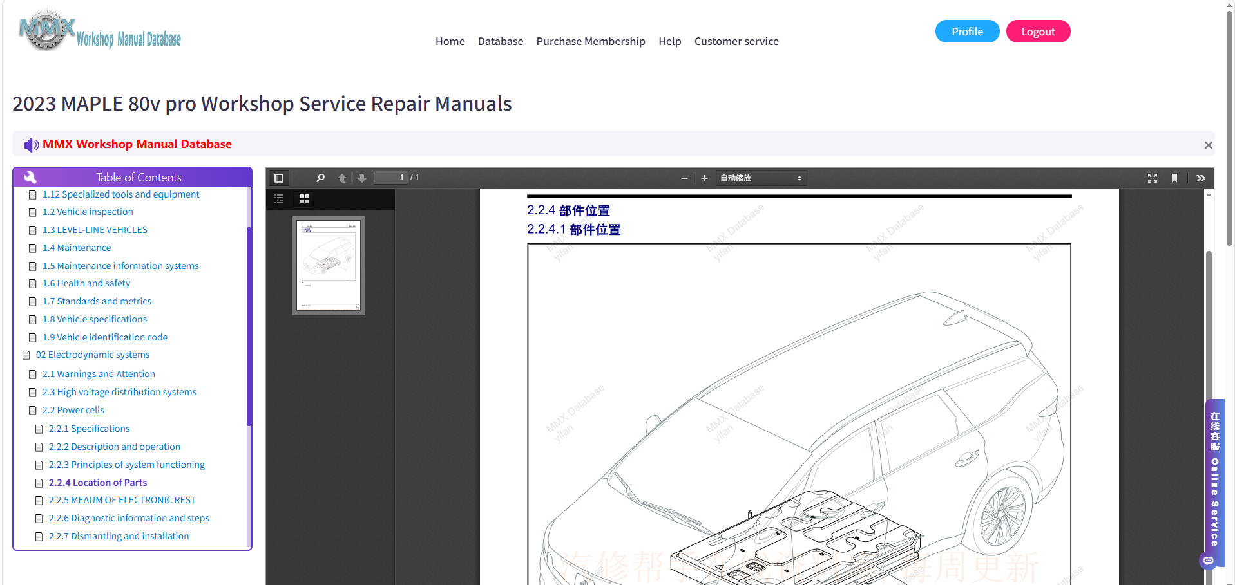Close the MMX announcement banner
Viewport: 1235px width, 585px height.
click(1209, 145)
